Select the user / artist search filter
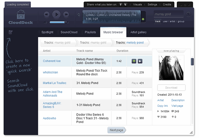The height and width of the screenshot is (138, 199). [169, 21]
